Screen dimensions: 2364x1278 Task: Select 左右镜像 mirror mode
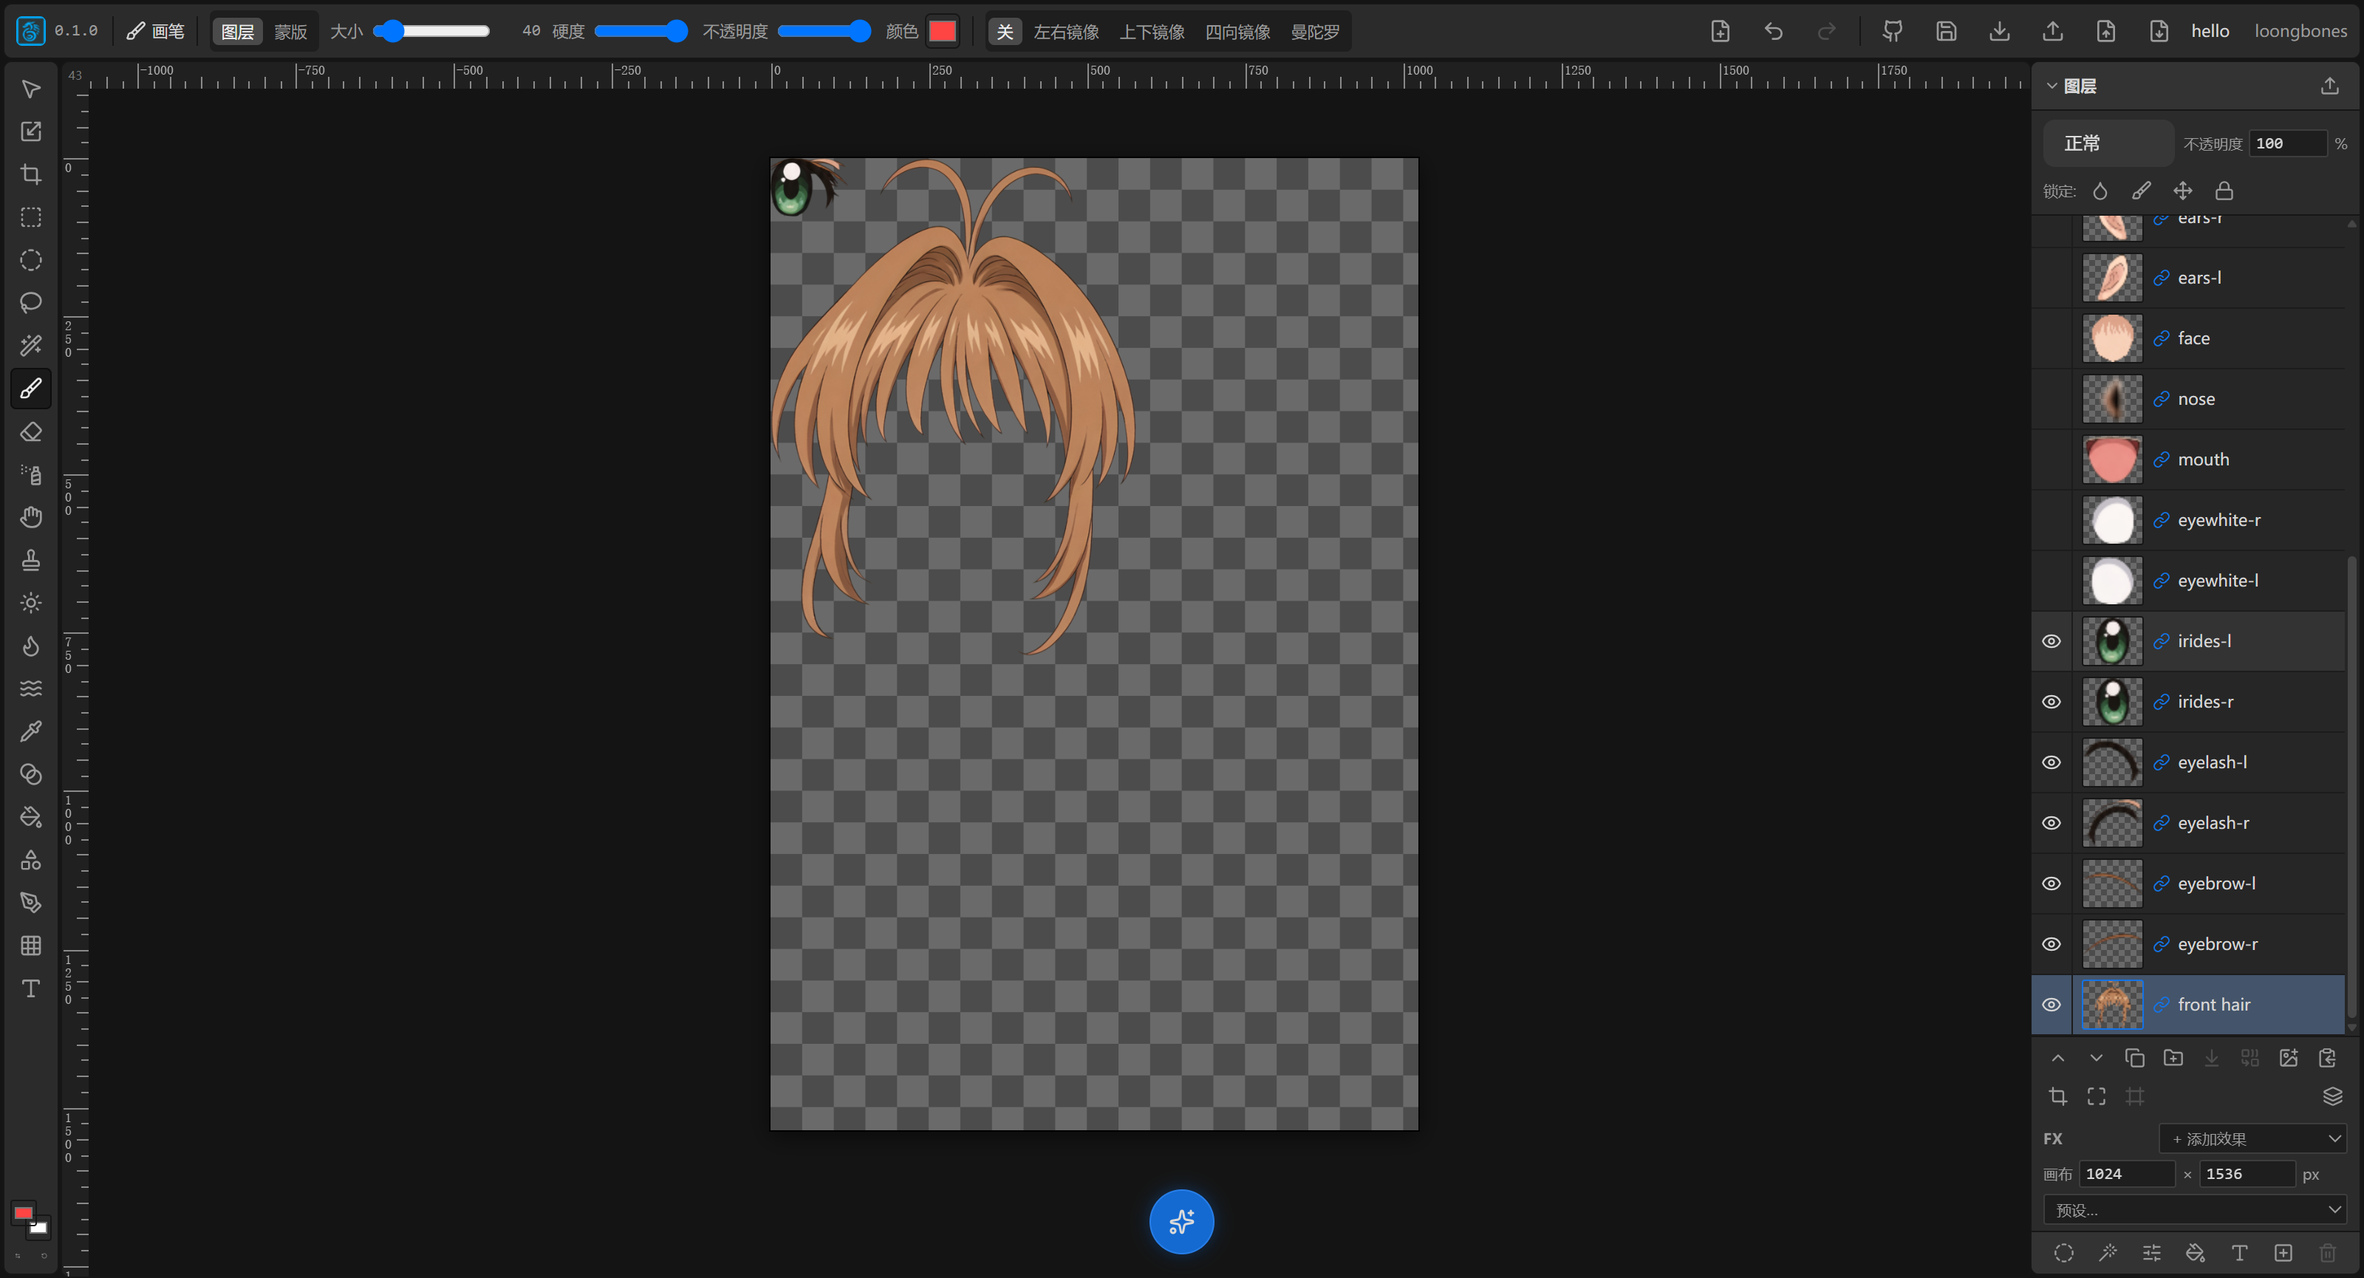pyautogui.click(x=1065, y=31)
